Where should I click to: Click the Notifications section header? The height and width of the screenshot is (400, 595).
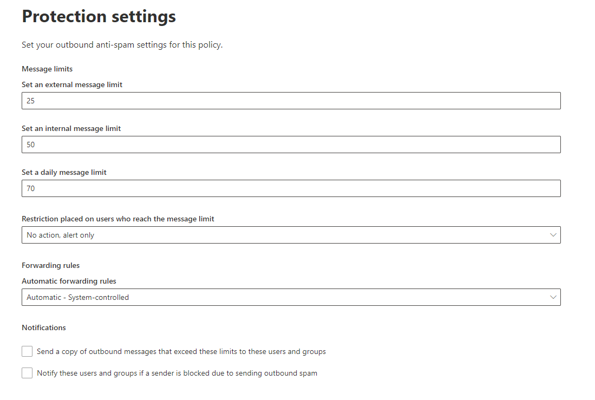tap(43, 327)
